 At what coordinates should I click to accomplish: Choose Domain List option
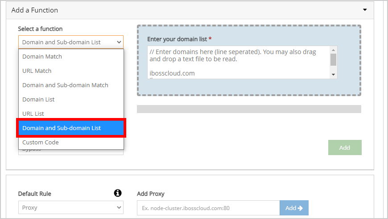[71, 100]
